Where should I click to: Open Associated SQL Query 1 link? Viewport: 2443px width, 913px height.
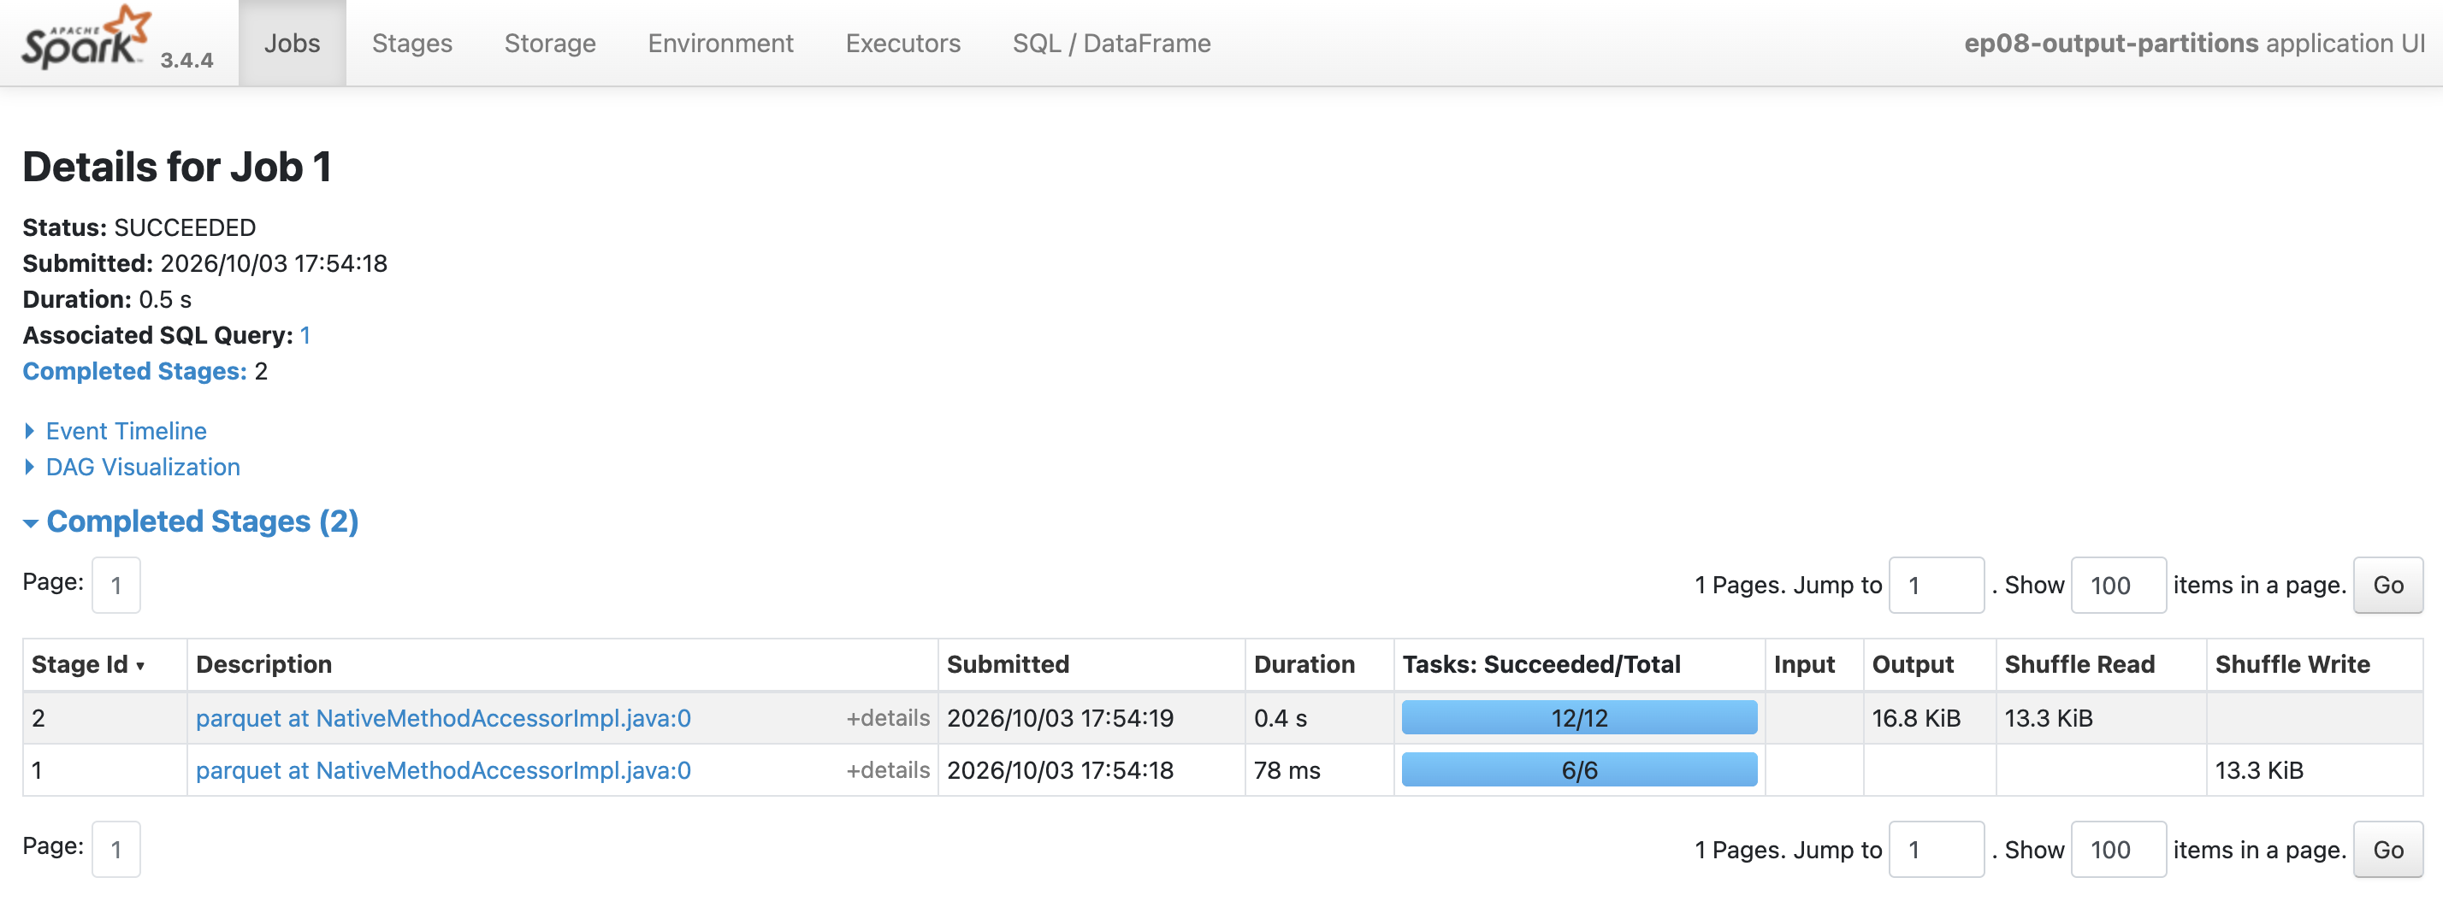point(305,336)
